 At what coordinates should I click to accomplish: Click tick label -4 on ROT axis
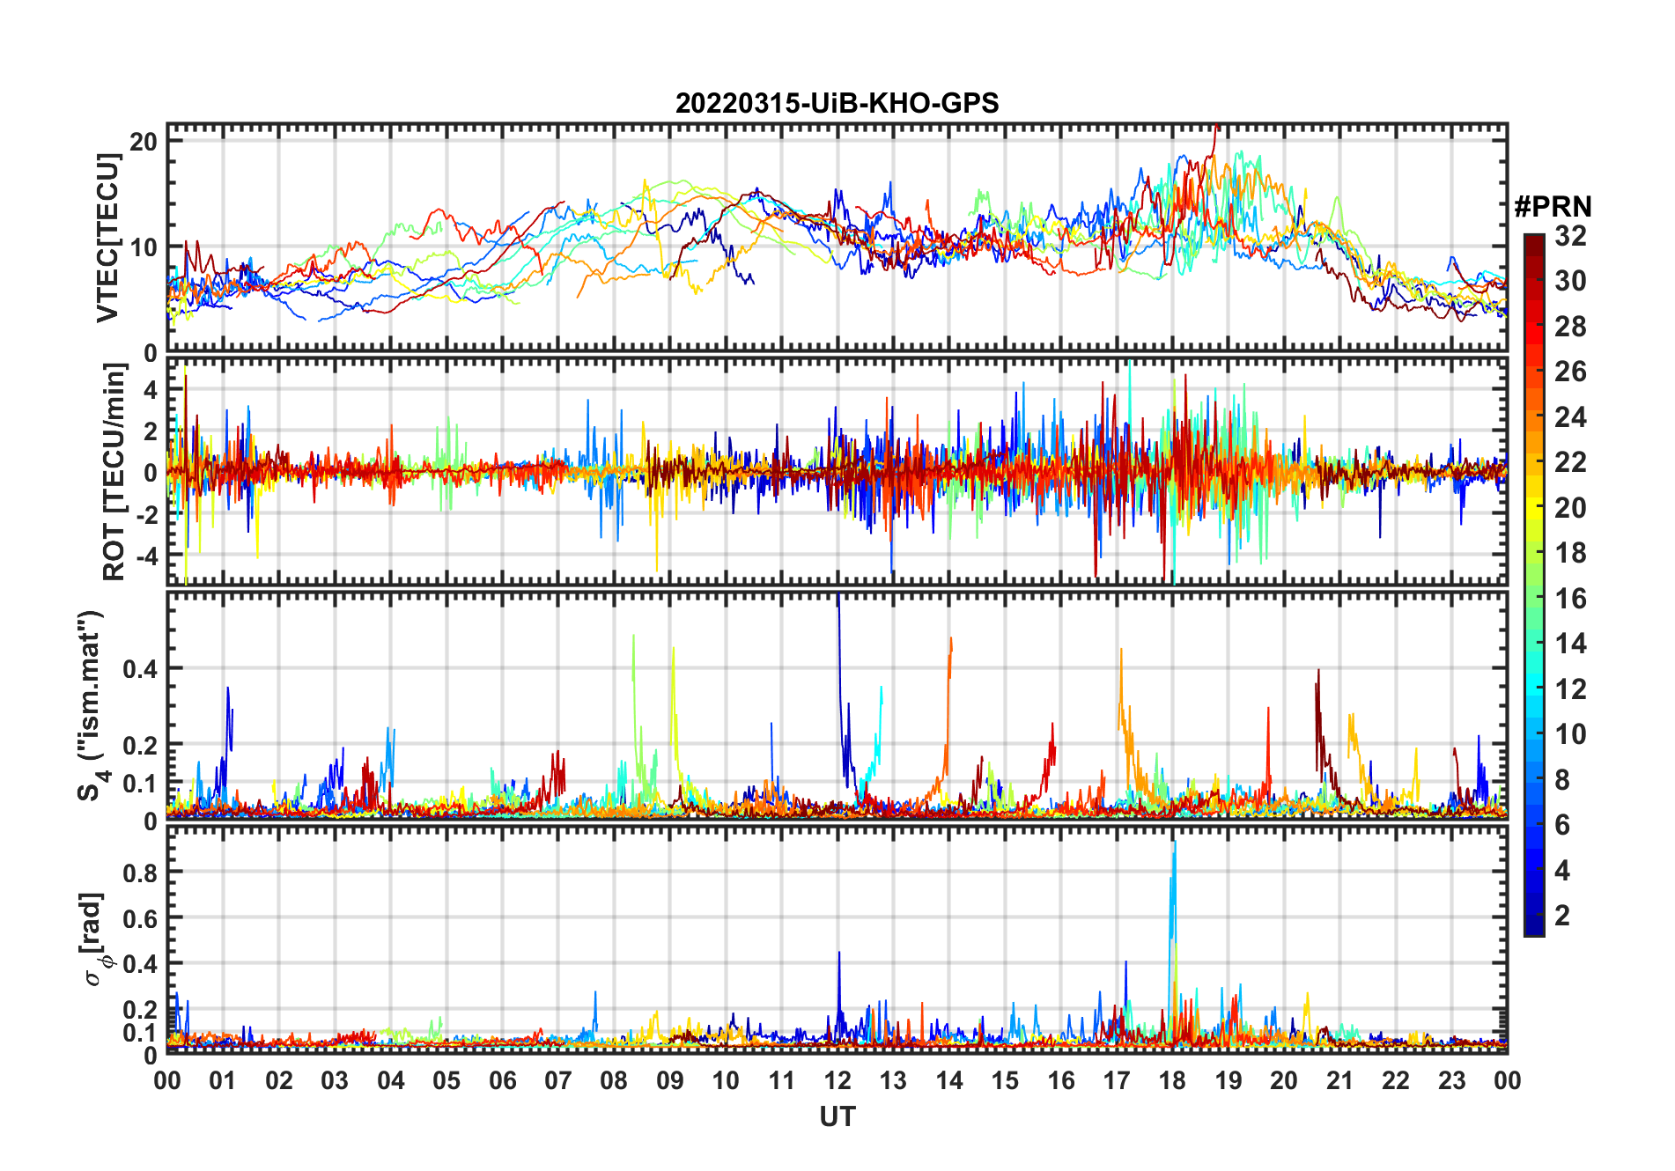[146, 556]
